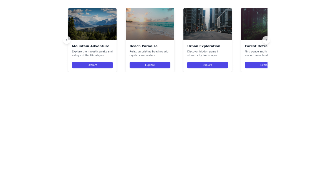Open the Forest Retreat card image
This screenshot has height=174, width=333.
pos(254,24)
